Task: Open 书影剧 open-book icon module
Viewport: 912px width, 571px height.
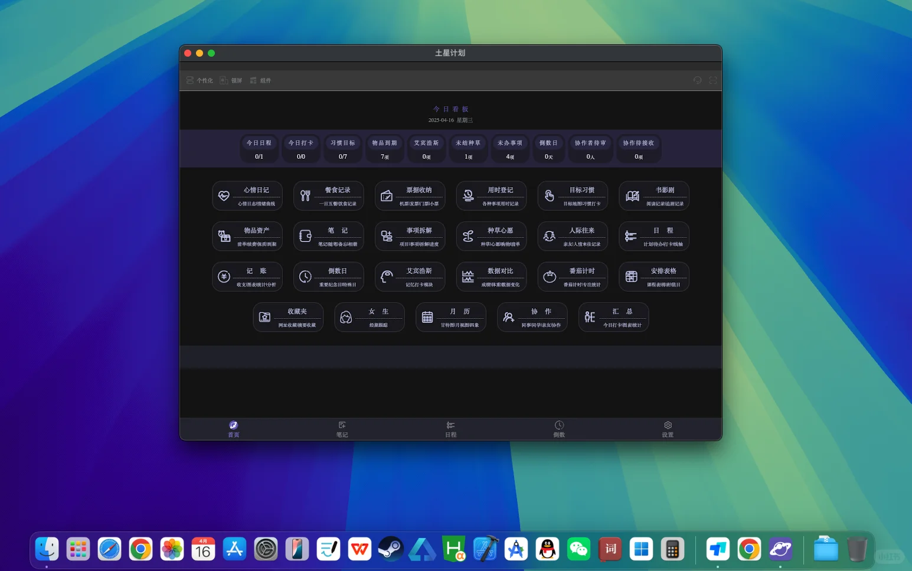Action: (654, 196)
